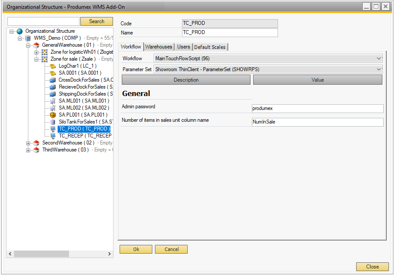Switch to the Warehouses tab
Screen dimensions: 395x275
[158, 47]
